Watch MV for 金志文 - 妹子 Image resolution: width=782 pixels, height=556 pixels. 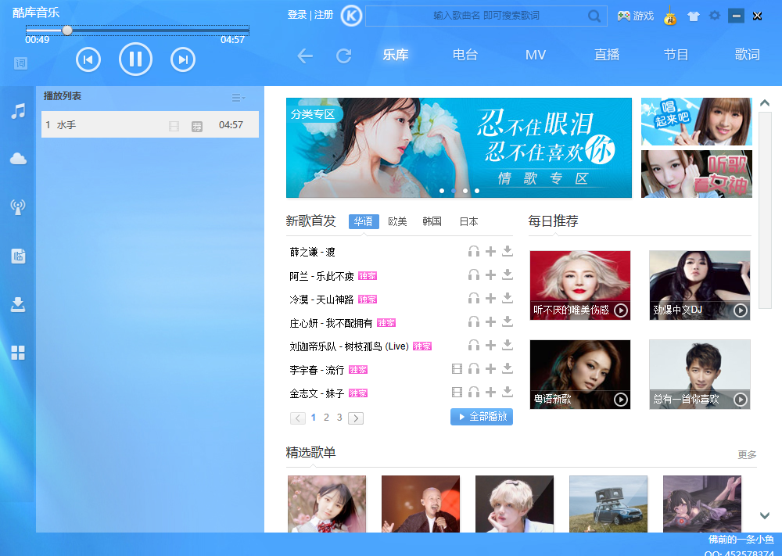coord(457,392)
